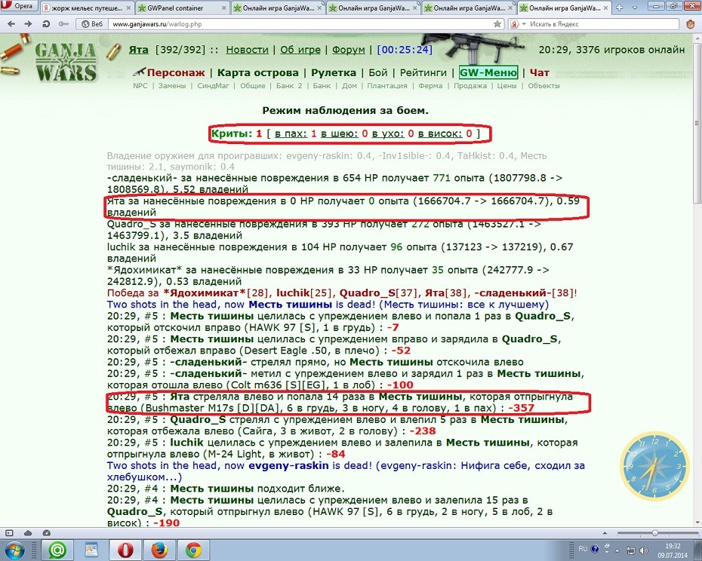This screenshot has width=702, height=561.
Task: Click the СиндМаг submenu link
Action: (213, 86)
